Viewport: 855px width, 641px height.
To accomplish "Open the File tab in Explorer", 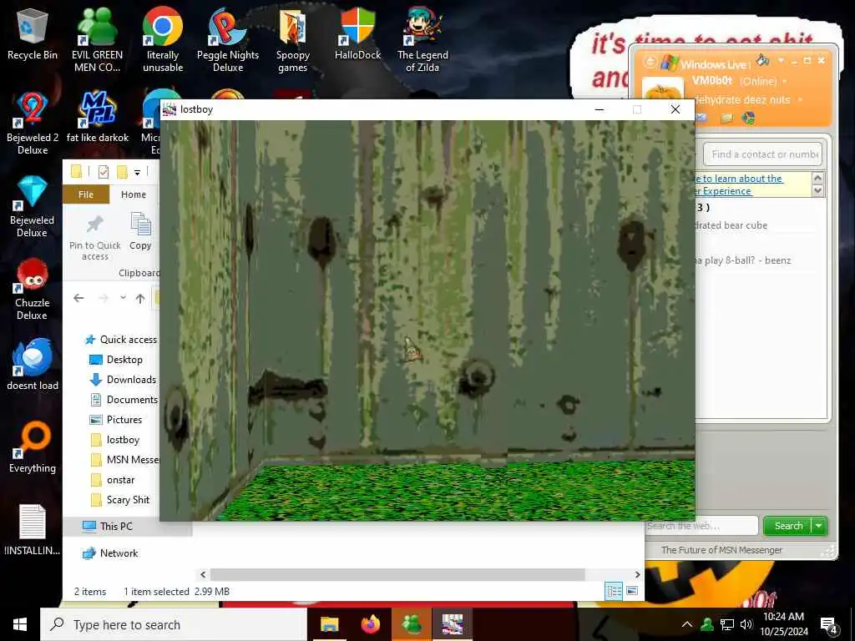I will (x=86, y=194).
